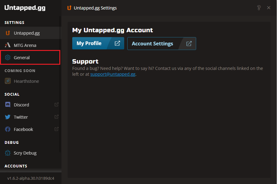
Task: Click external link icon on Account Settings
Action: click(x=189, y=44)
